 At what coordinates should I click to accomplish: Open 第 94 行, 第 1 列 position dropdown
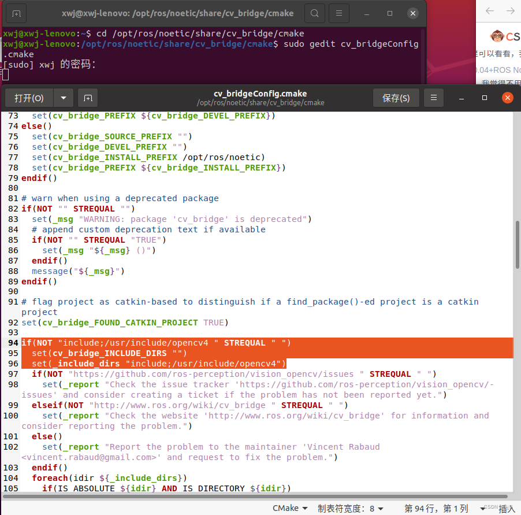click(436, 508)
